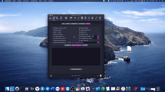The image size is (165, 92).
Task: Open Terminal from the Dock
Action: 22,89
